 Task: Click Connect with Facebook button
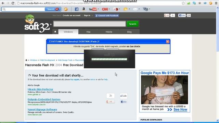(x=107, y=16)
